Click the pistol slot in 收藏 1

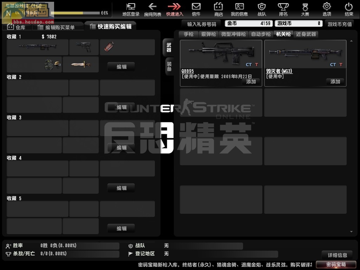tap(84, 47)
